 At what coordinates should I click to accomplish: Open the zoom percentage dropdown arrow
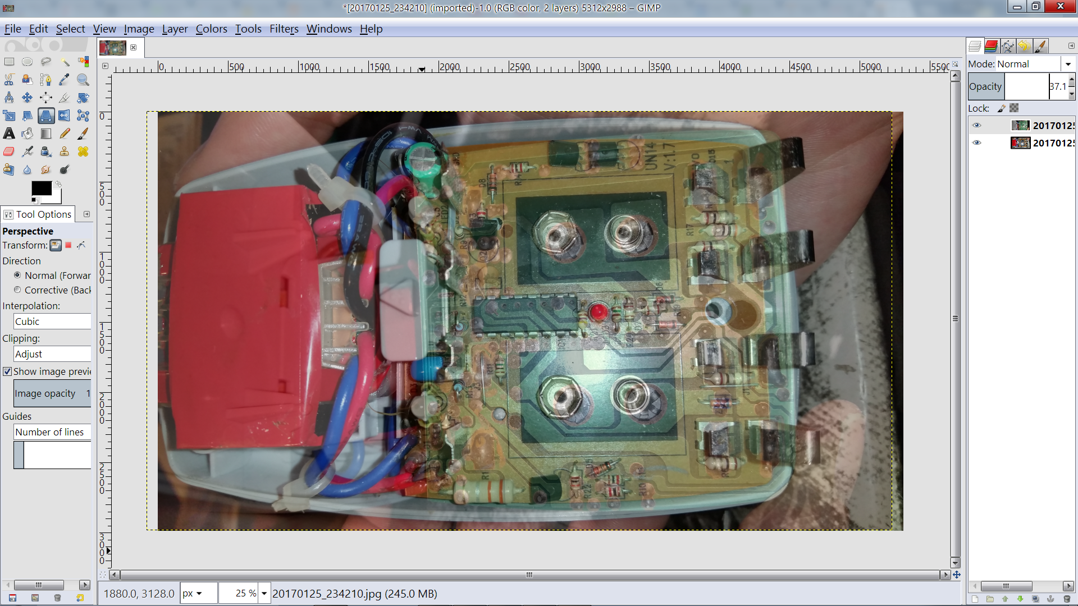(264, 594)
